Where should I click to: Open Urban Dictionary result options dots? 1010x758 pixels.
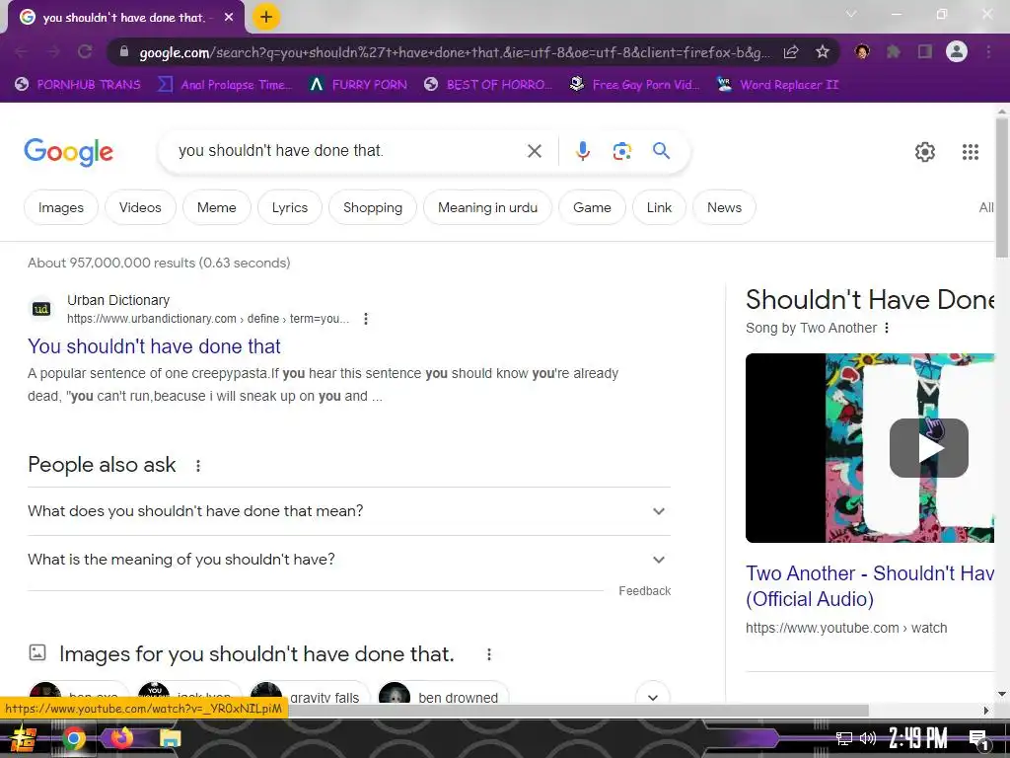(x=365, y=319)
